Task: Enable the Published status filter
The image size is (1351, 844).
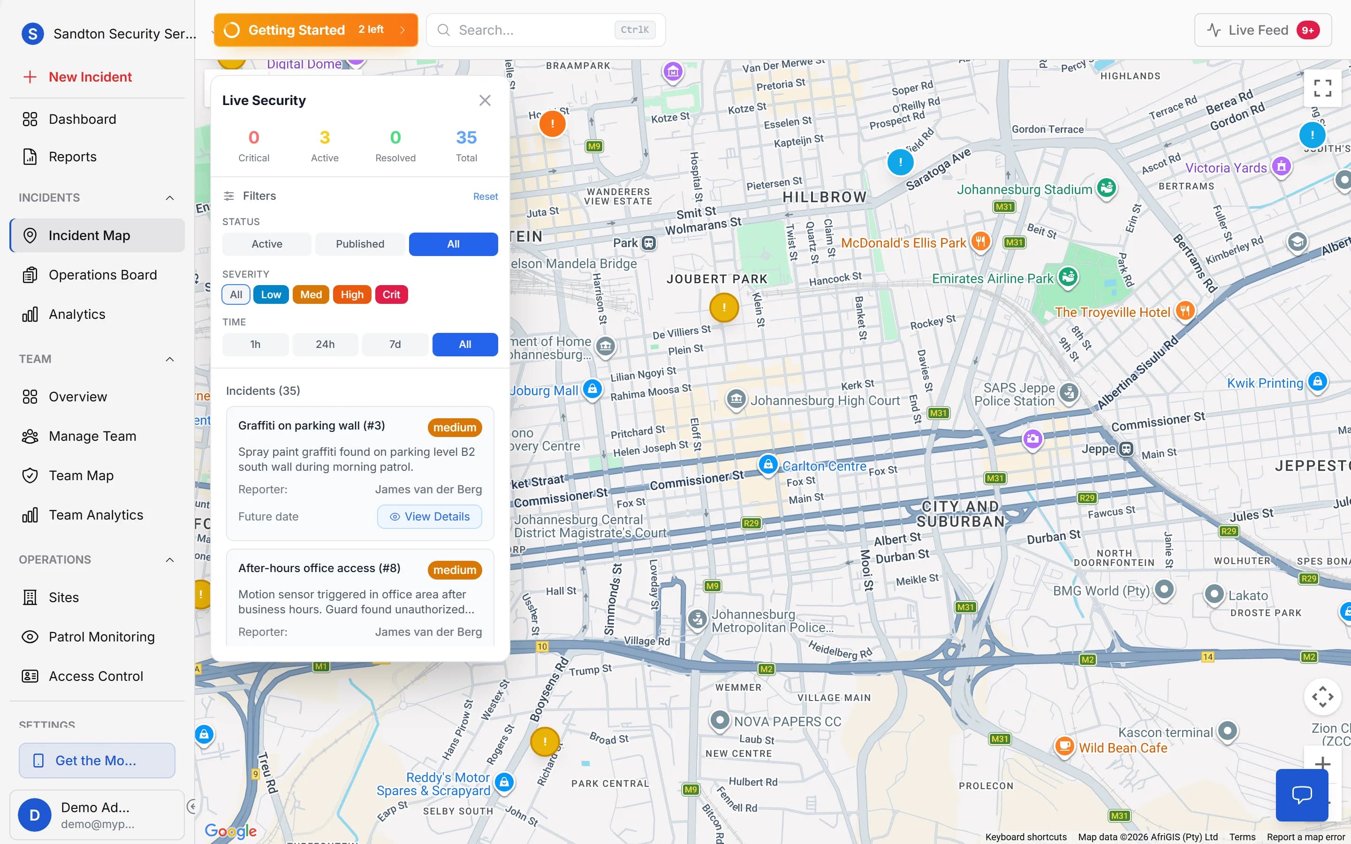Action: pos(359,244)
